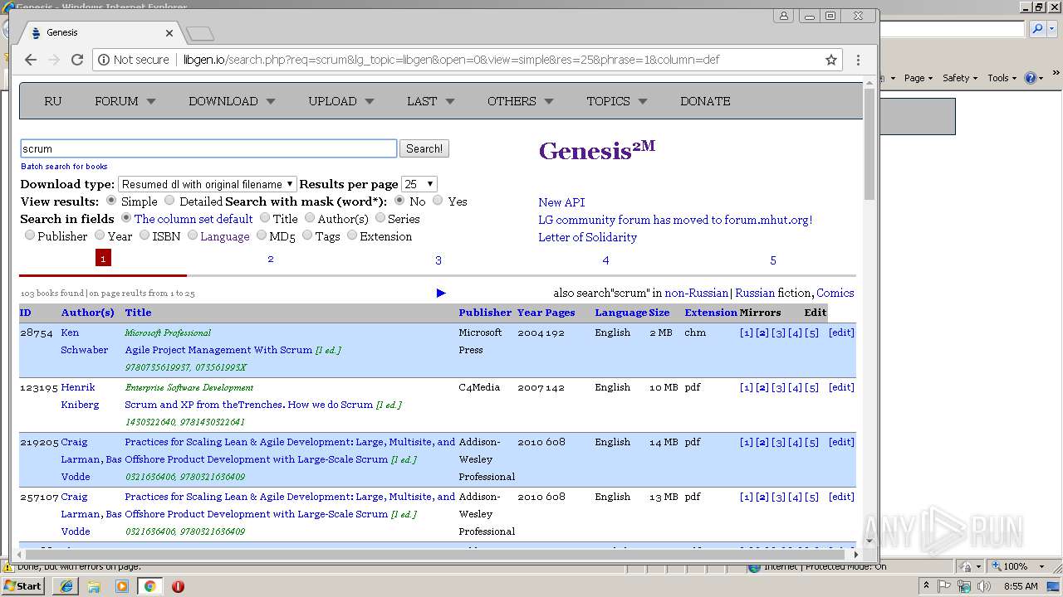This screenshot has width=1063, height=597.
Task: Select the Publisher search field radio
Action: tap(30, 235)
